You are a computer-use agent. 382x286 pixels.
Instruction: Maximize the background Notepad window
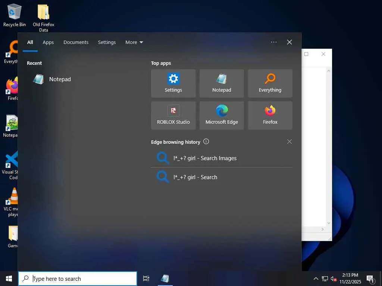pyautogui.click(x=306, y=54)
